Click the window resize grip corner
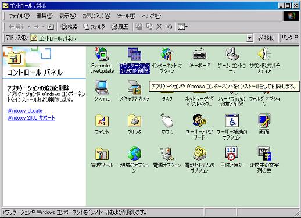The image size is (301, 218). (297, 214)
